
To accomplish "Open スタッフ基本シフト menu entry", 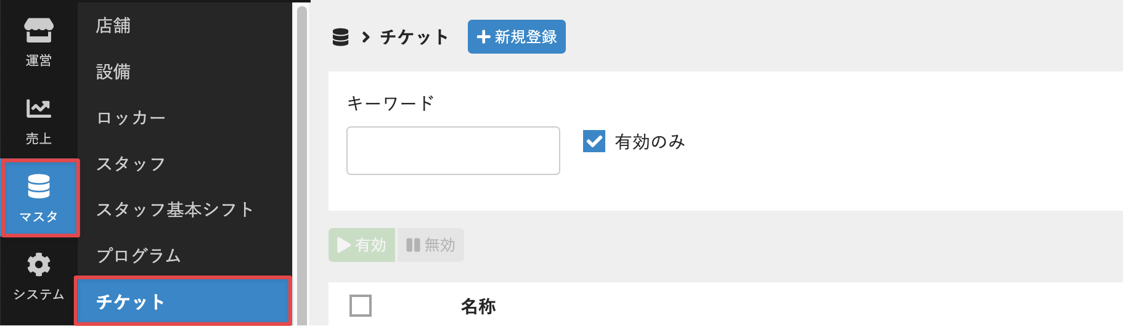I will 175,210.
